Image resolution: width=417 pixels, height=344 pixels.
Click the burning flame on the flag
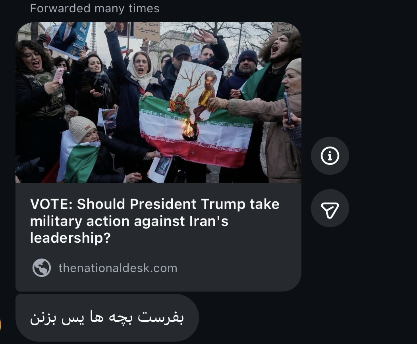(x=189, y=129)
